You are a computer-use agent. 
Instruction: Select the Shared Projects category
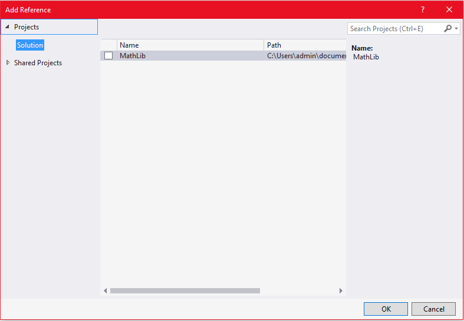(38, 63)
